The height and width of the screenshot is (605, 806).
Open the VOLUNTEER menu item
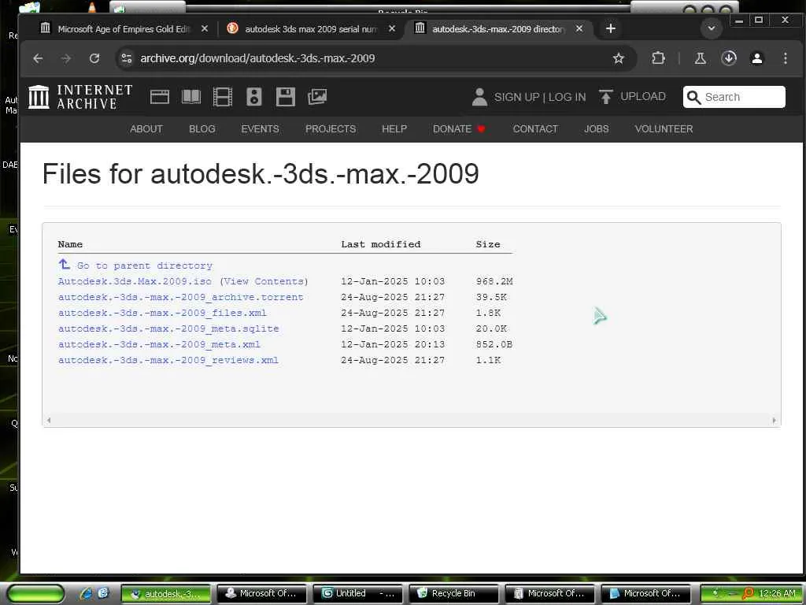[664, 129]
